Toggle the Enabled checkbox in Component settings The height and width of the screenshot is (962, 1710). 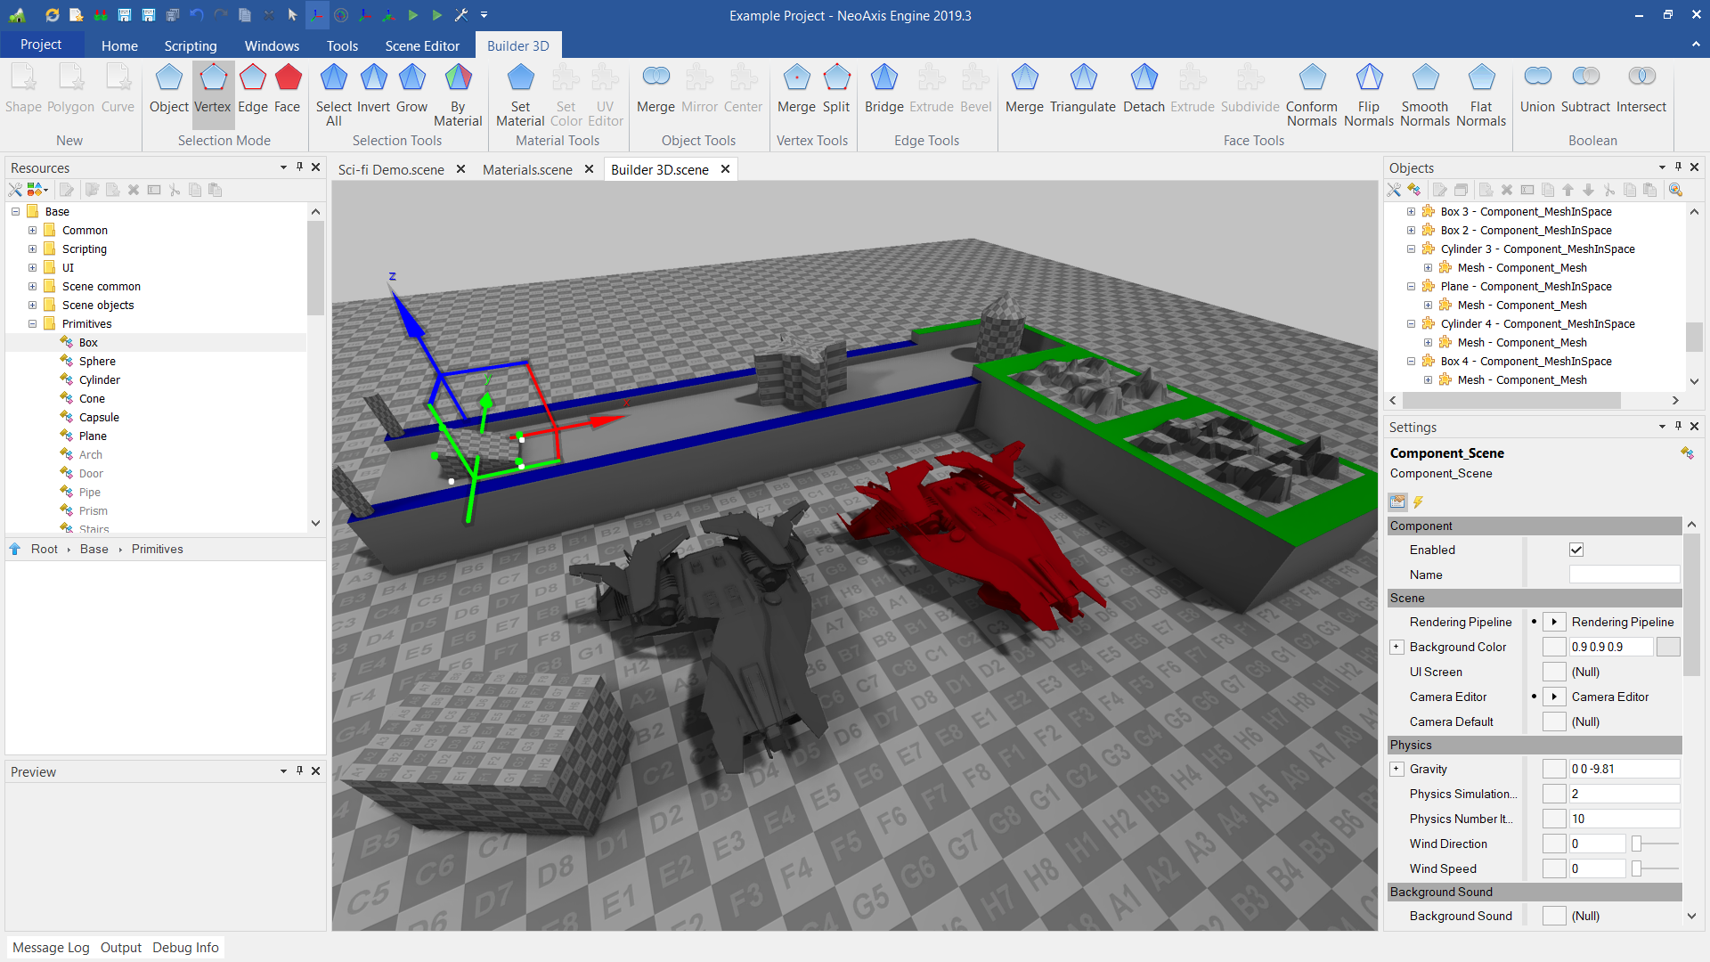click(x=1576, y=550)
